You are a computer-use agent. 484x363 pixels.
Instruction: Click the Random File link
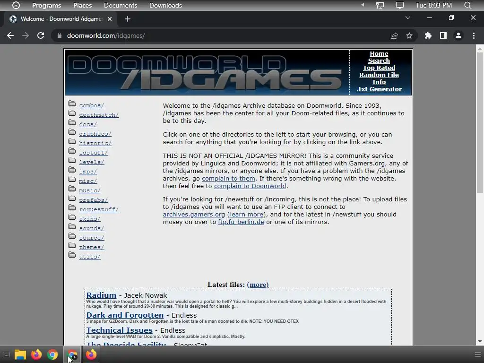pos(379,75)
